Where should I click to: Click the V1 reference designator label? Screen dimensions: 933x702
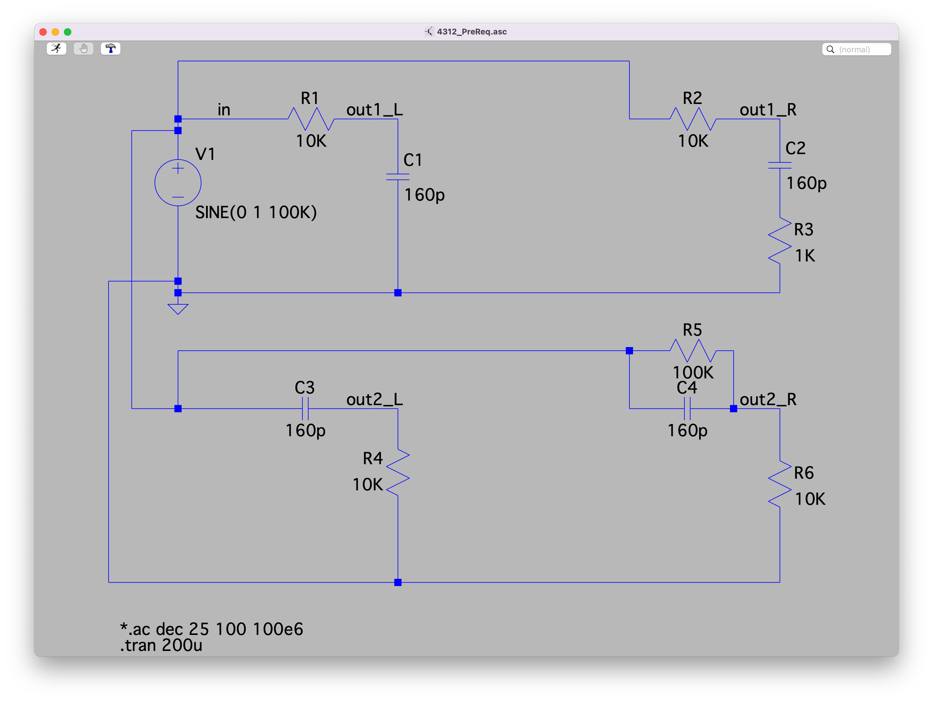(205, 154)
